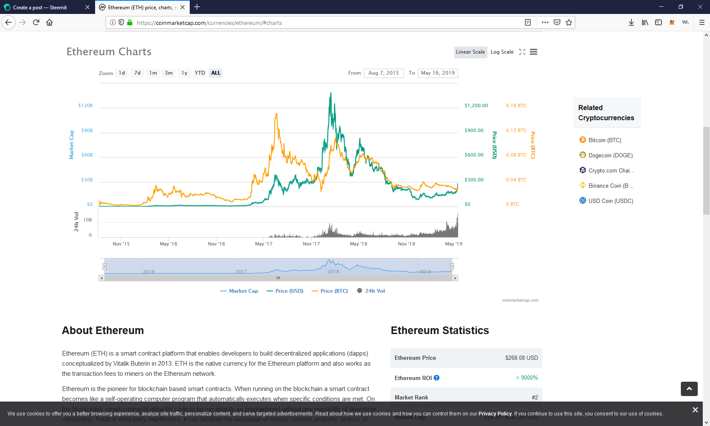
Task: Set chart zoom to ALL
Action: pyautogui.click(x=216, y=73)
